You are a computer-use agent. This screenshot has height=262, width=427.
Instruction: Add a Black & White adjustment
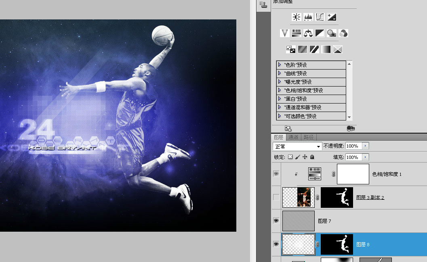(320, 33)
